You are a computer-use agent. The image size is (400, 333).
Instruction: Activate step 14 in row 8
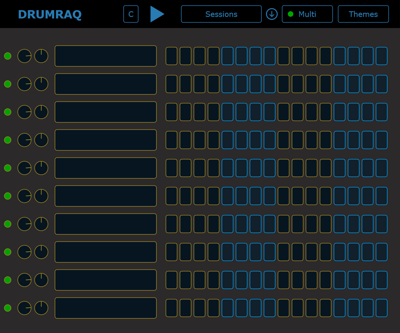pyautogui.click(x=354, y=252)
